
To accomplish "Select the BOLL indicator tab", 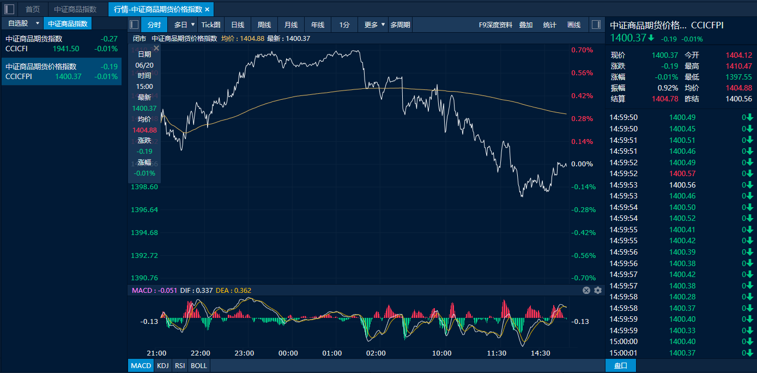I will (199, 365).
